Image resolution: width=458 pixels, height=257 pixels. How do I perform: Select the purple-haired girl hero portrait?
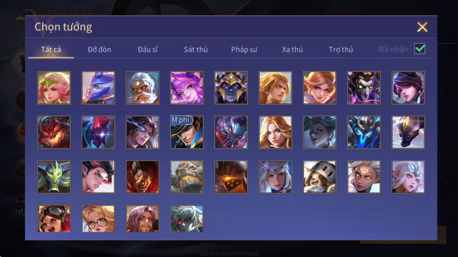point(187,88)
